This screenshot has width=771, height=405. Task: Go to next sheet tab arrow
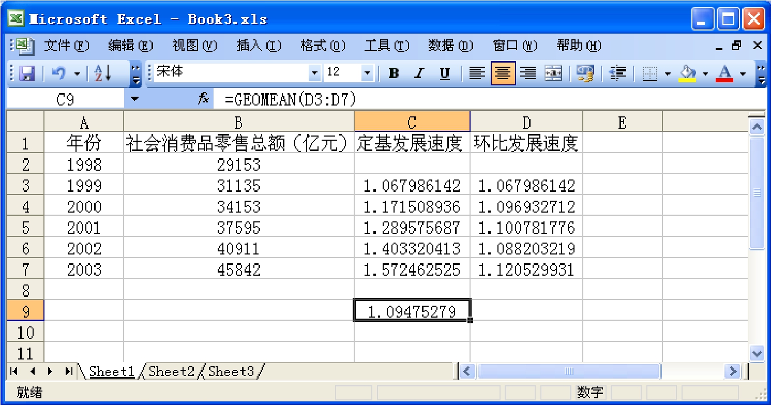[x=50, y=371]
